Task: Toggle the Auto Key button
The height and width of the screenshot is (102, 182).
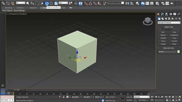Action: [129, 97]
